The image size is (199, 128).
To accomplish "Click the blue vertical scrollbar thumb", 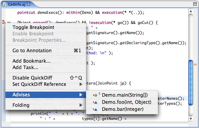I will click(x=191, y=83).
